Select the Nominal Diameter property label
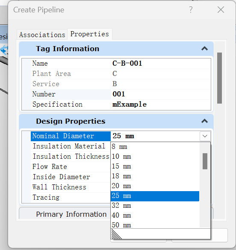 (x=71, y=136)
